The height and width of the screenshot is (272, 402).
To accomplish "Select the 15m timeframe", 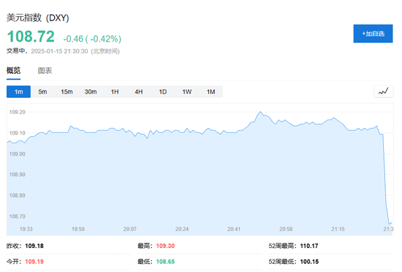I will (x=67, y=91).
